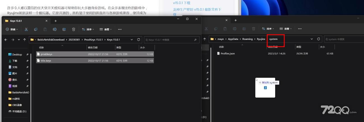Select the prod.keys file
The image size is (364, 122).
coord(95,54)
